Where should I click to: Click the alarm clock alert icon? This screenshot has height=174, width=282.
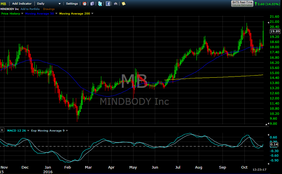pyautogui.click(x=85, y=4)
